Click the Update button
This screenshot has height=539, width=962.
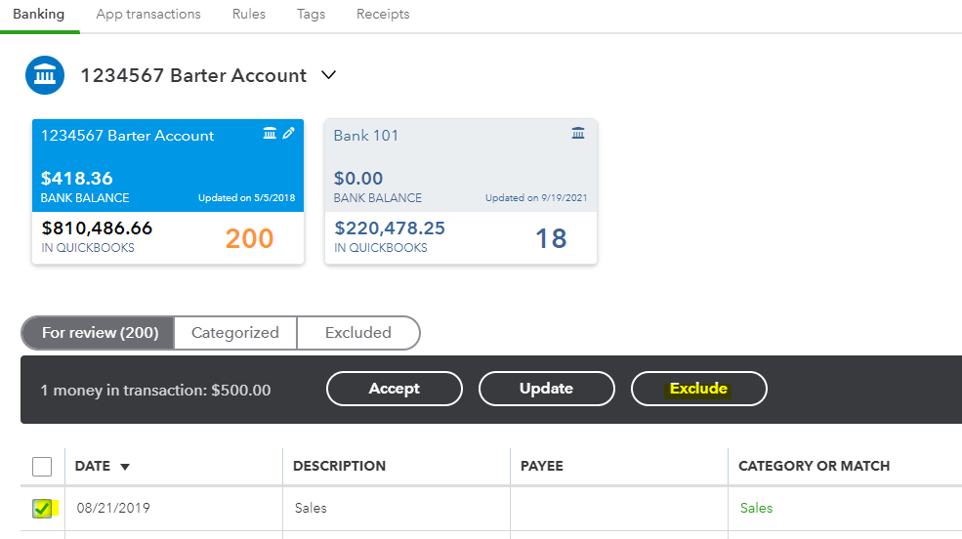coord(546,389)
